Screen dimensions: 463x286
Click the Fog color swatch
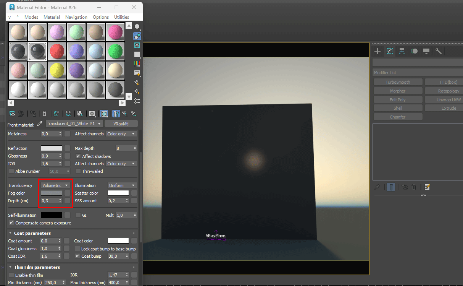[51, 193]
